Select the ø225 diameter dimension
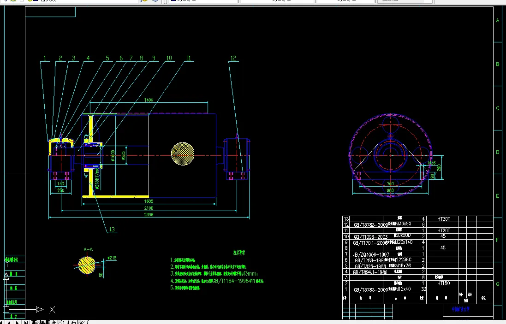Image resolution: width=506 pixels, height=324 pixels. (123, 156)
